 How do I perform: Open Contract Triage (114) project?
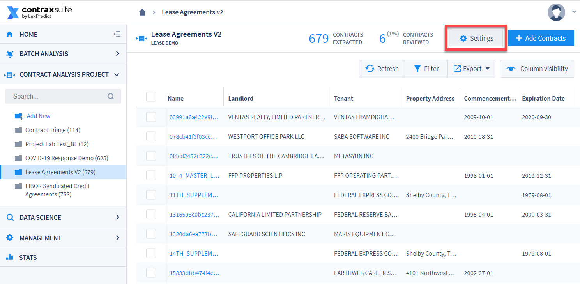coord(53,130)
